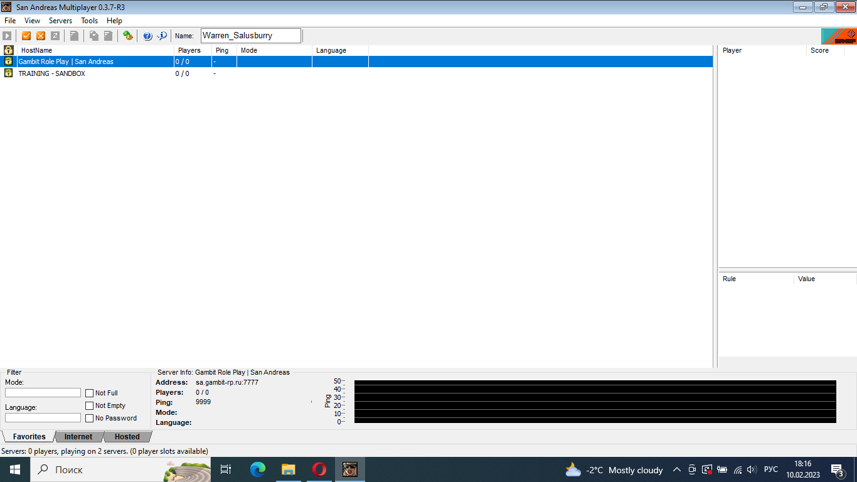This screenshot has width=857, height=482.
Task: Click the Mode filter text box
Action: point(43,393)
